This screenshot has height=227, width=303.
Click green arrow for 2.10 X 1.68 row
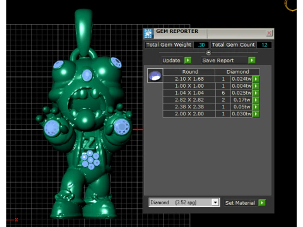coord(256,79)
